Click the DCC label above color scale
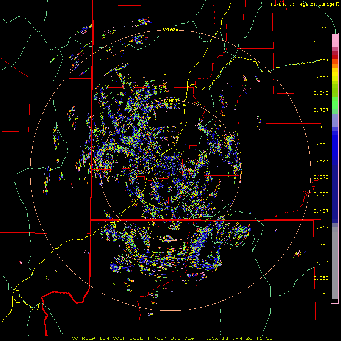This screenshot has height=341, width=341. coord(333,23)
